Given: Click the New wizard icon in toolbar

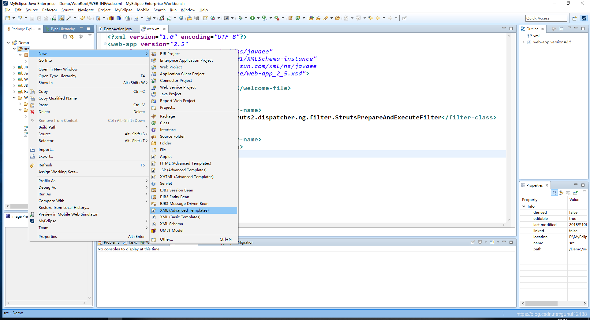Looking at the screenshot, I should [x=8, y=18].
